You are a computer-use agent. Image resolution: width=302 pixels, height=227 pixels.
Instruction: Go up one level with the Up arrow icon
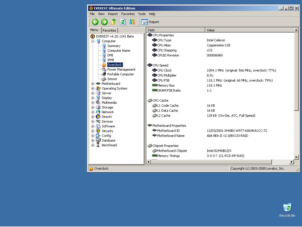[x=114, y=22]
